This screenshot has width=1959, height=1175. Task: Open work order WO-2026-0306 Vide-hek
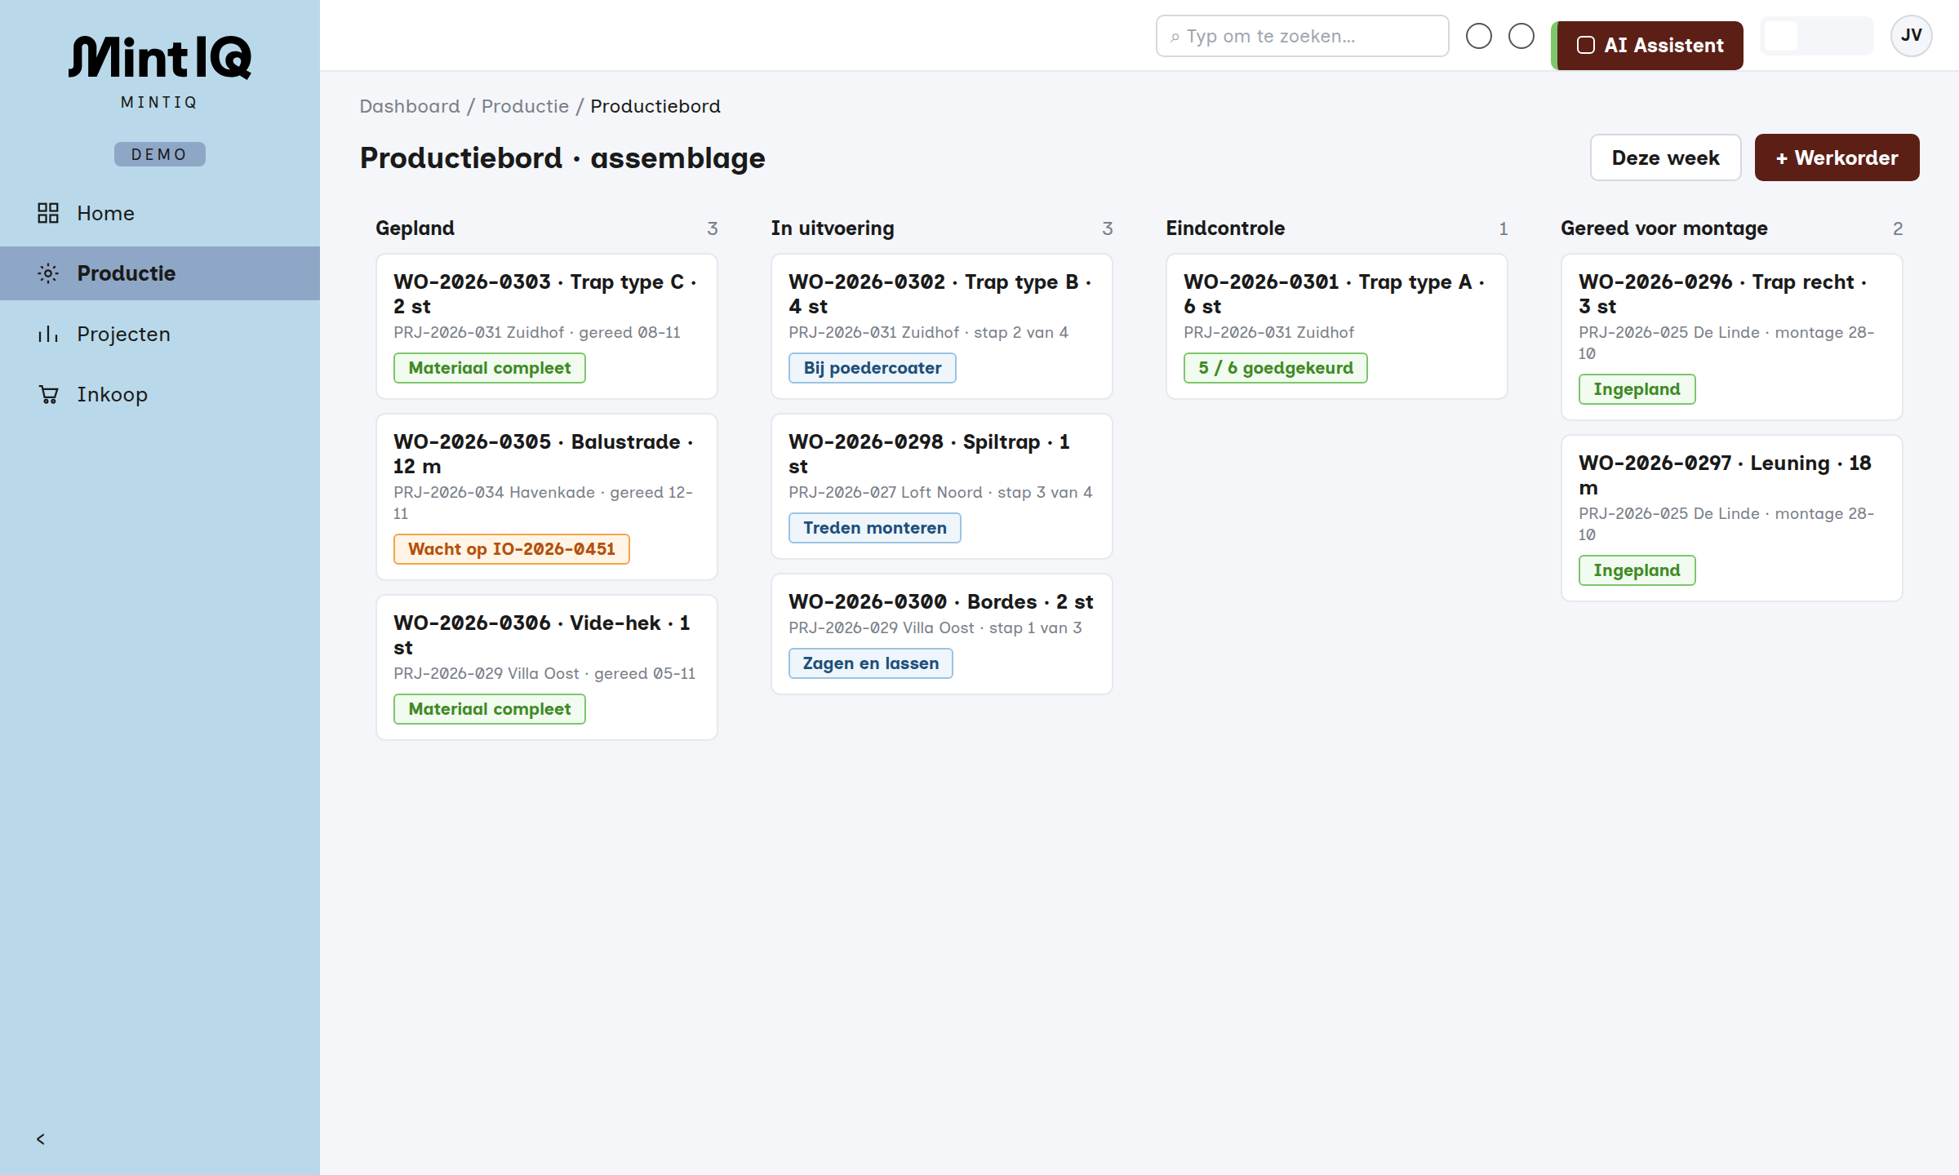click(x=547, y=667)
